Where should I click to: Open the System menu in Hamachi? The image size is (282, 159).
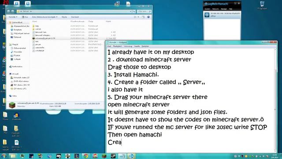tap(208, 9)
